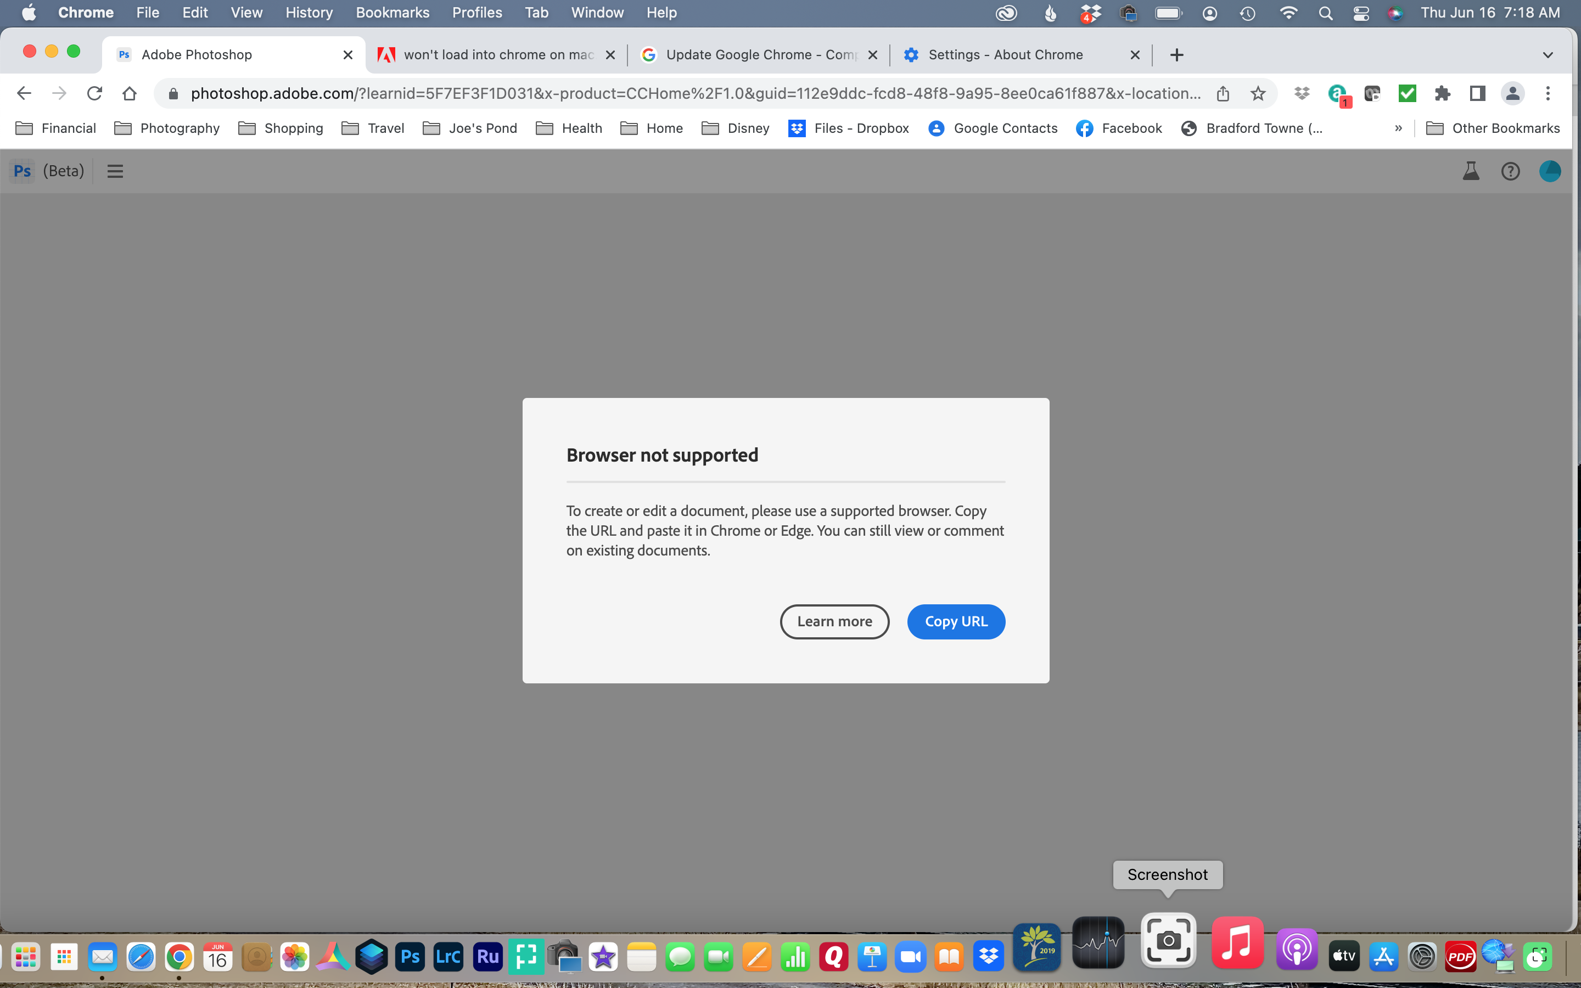Click the Help question-mark icon in Photoshop
Image resolution: width=1581 pixels, height=988 pixels.
click(x=1510, y=171)
